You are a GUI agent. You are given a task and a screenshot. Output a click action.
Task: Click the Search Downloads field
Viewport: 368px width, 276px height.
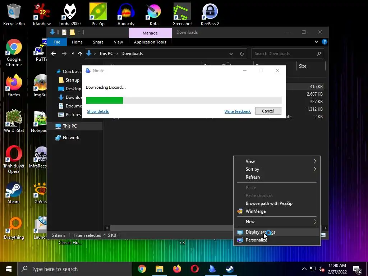click(x=288, y=54)
